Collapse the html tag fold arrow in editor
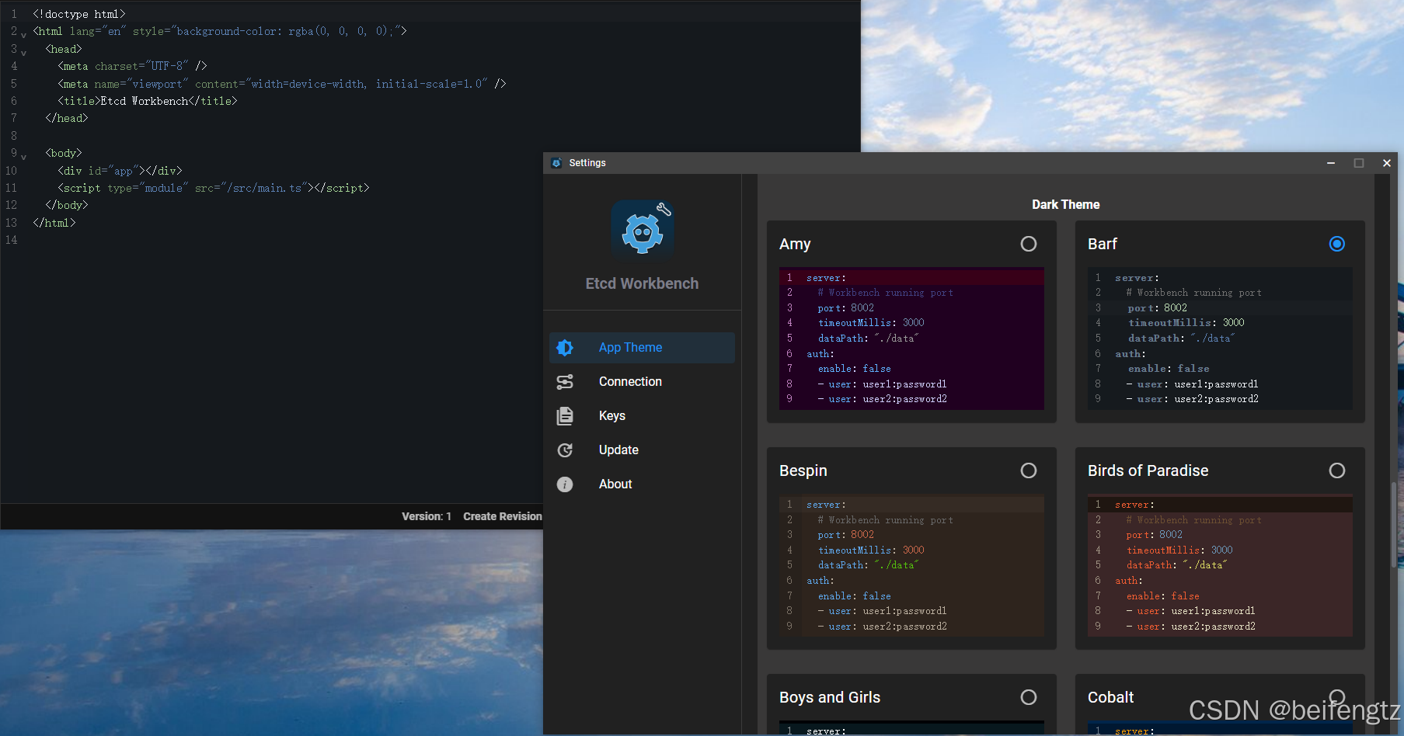 click(x=23, y=35)
